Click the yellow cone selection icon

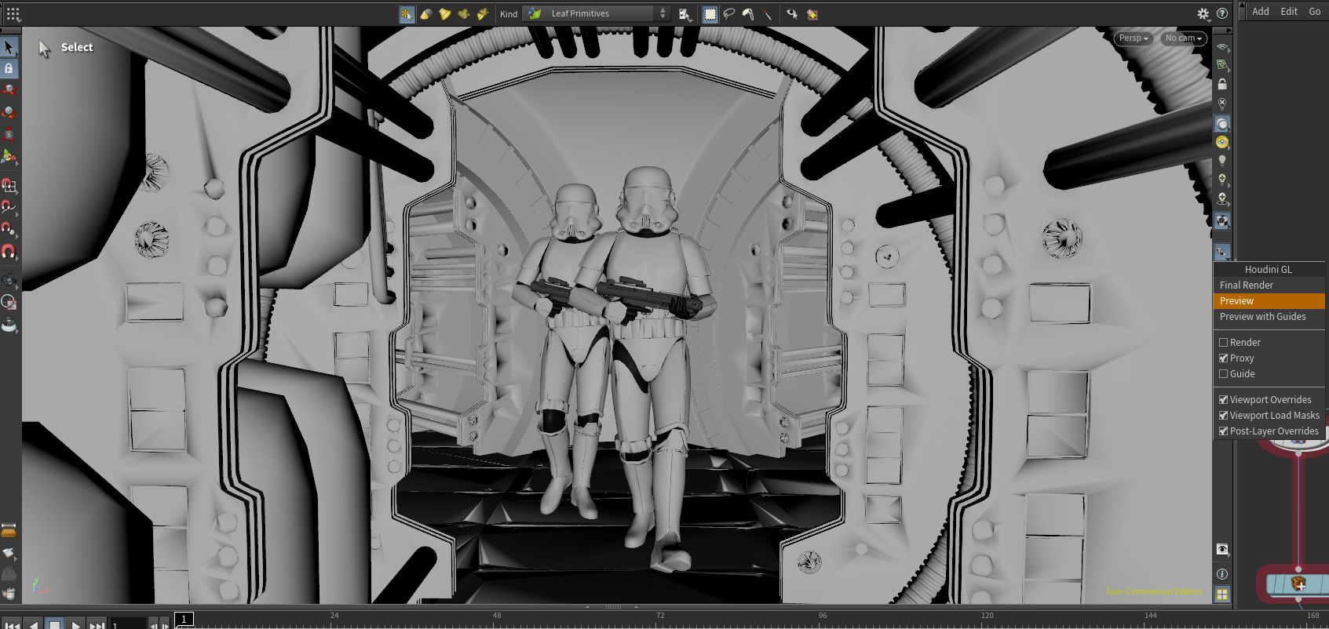pyautogui.click(x=444, y=14)
